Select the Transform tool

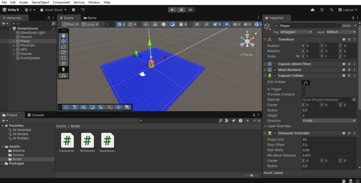tap(63, 63)
